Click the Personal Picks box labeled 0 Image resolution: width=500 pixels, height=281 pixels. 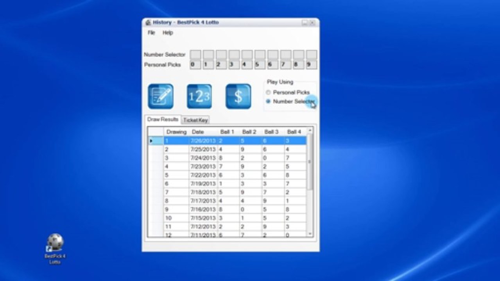pyautogui.click(x=195, y=64)
